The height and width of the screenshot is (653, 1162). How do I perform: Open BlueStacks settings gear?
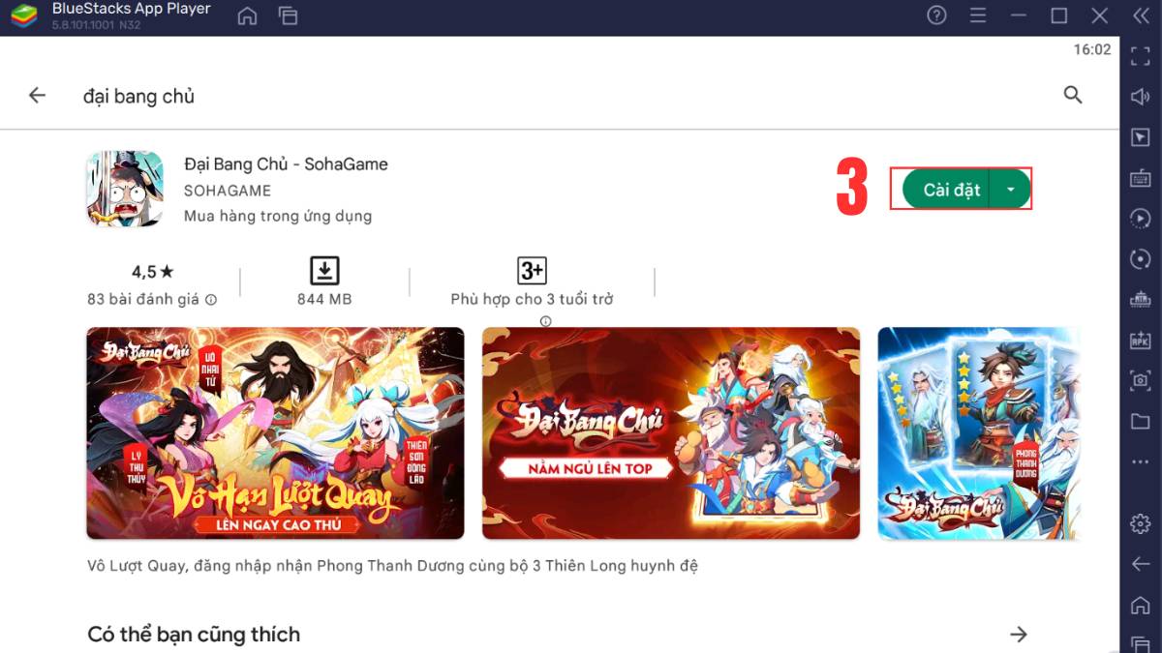[x=1141, y=523]
